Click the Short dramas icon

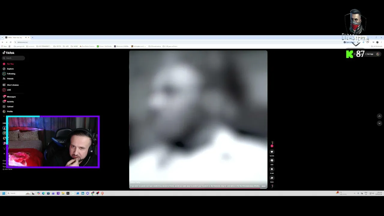pyautogui.click(x=4, y=85)
